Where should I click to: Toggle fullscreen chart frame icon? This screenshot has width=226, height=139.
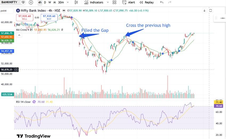[211, 11]
